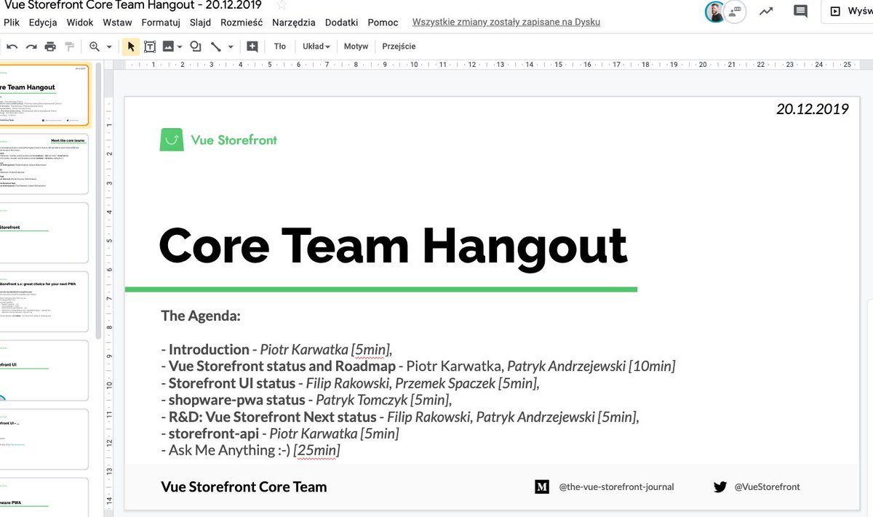Click the Add comment plus icon

pos(252,47)
